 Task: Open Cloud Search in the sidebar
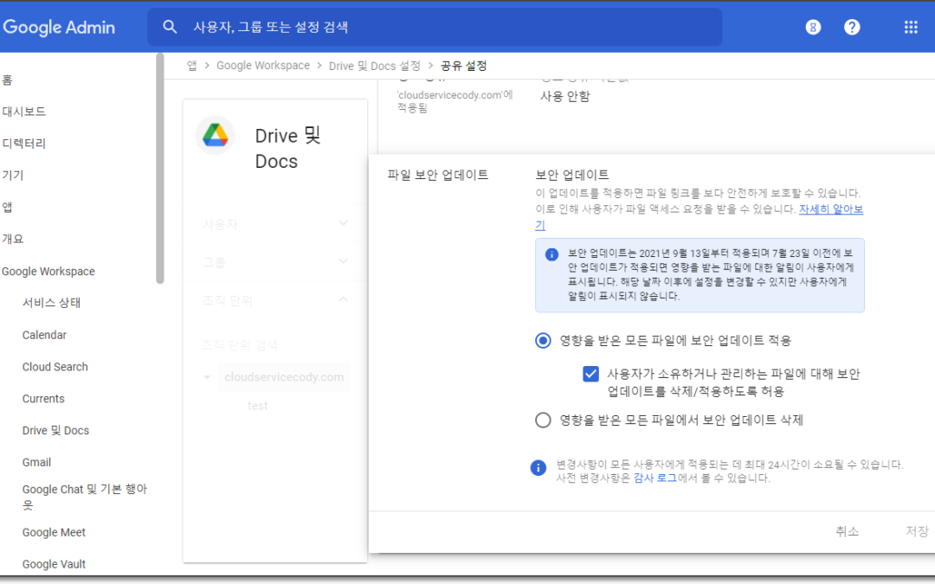[55, 367]
